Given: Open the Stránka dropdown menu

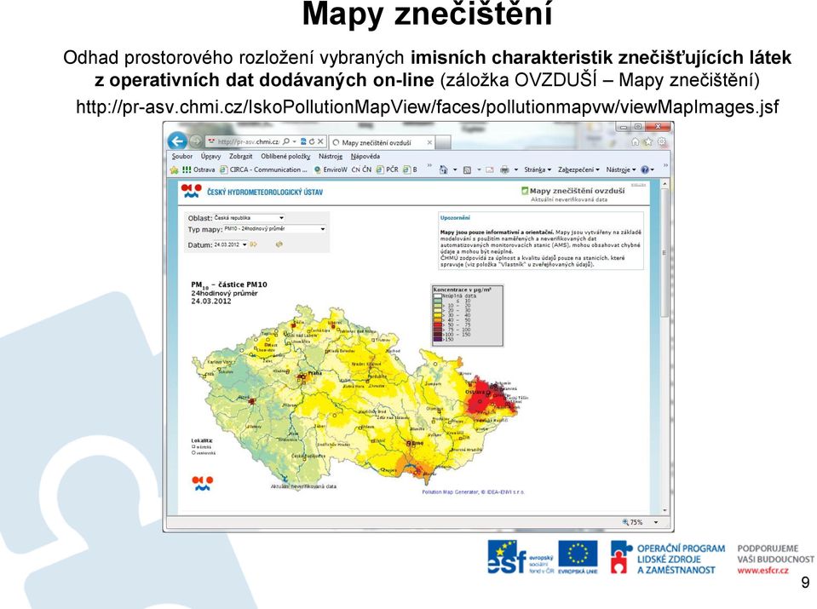Looking at the screenshot, I should (538, 169).
